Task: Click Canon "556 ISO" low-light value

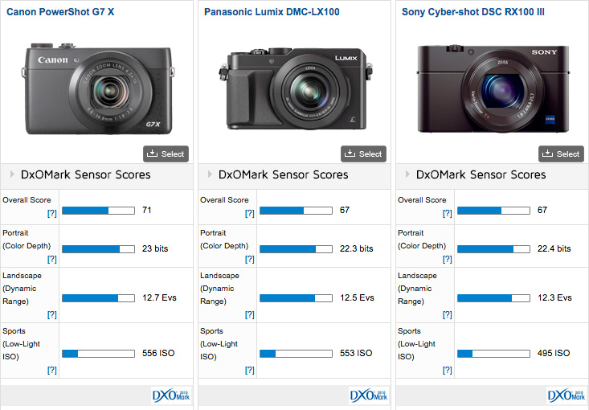Action: pos(158,353)
